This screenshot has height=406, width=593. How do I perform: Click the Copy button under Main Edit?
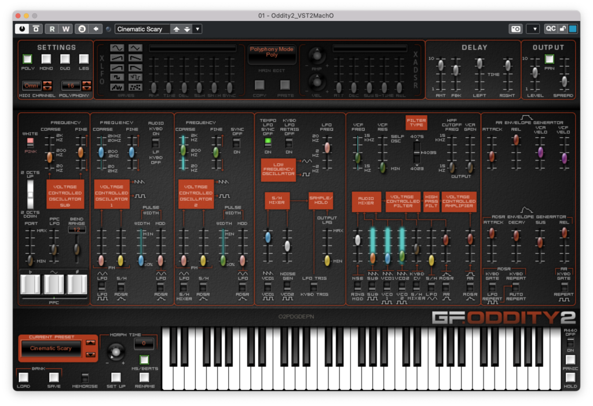point(259,85)
